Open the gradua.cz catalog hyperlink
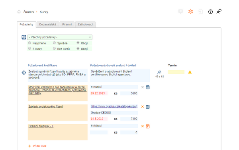Screen dimensions: 239x150 (114, 106)
